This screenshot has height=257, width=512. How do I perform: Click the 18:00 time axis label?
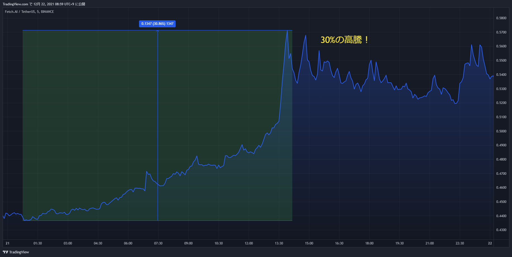[369, 243]
